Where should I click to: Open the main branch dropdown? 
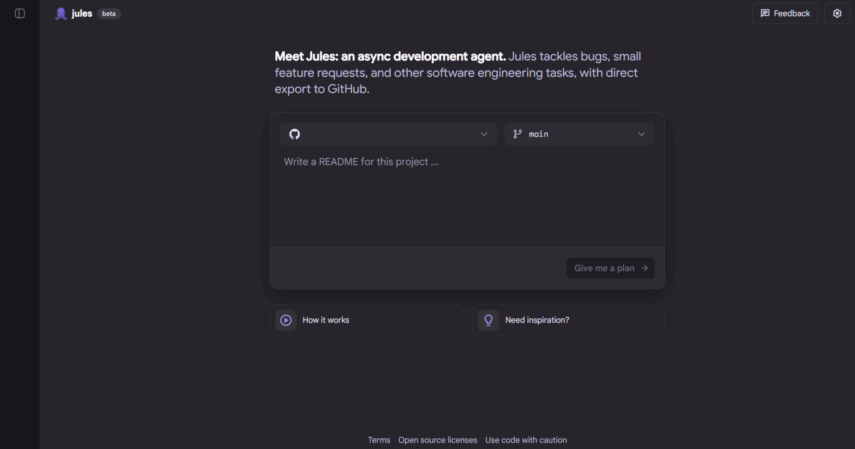[579, 134]
